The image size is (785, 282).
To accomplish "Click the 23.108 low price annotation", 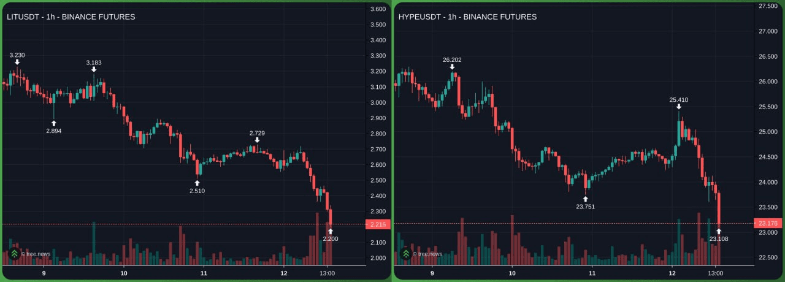I will tap(719, 238).
